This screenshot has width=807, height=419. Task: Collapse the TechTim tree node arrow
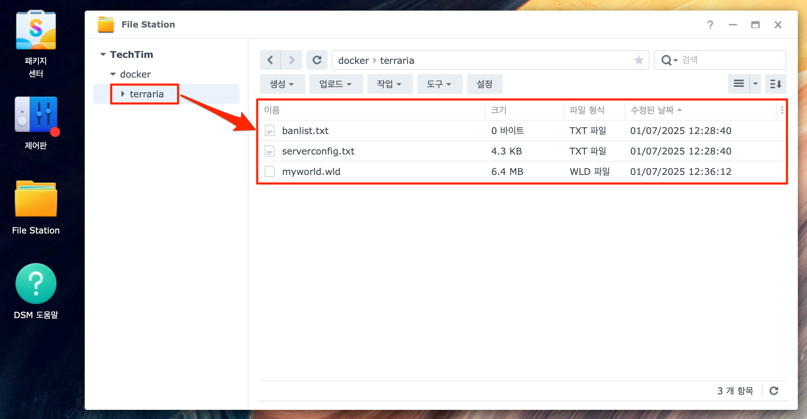103,54
